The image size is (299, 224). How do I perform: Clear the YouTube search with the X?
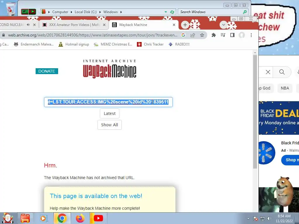click(x=268, y=72)
